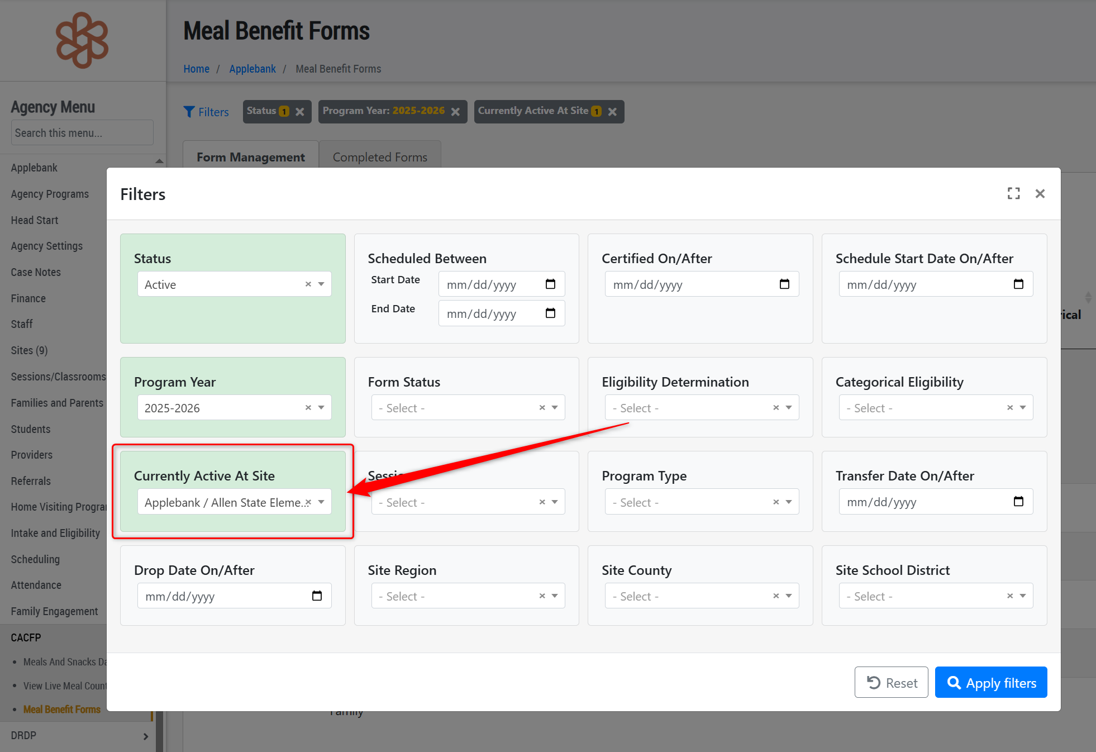The width and height of the screenshot is (1096, 752).
Task: Expand the Site County select box
Action: [789, 596]
